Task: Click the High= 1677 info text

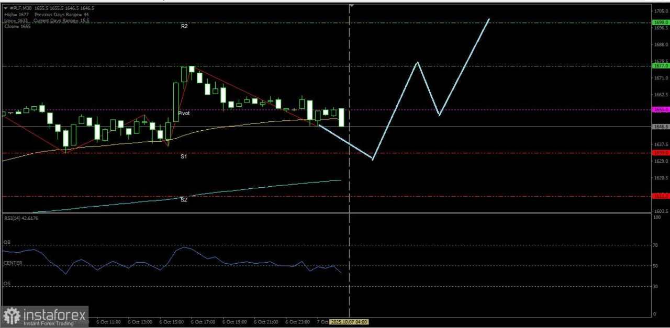Action: pos(16,15)
